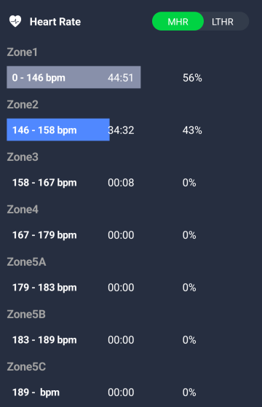This screenshot has width=262, height=407.
Task: Select the 189 - bpm range in Zone5C
Action: (36, 392)
